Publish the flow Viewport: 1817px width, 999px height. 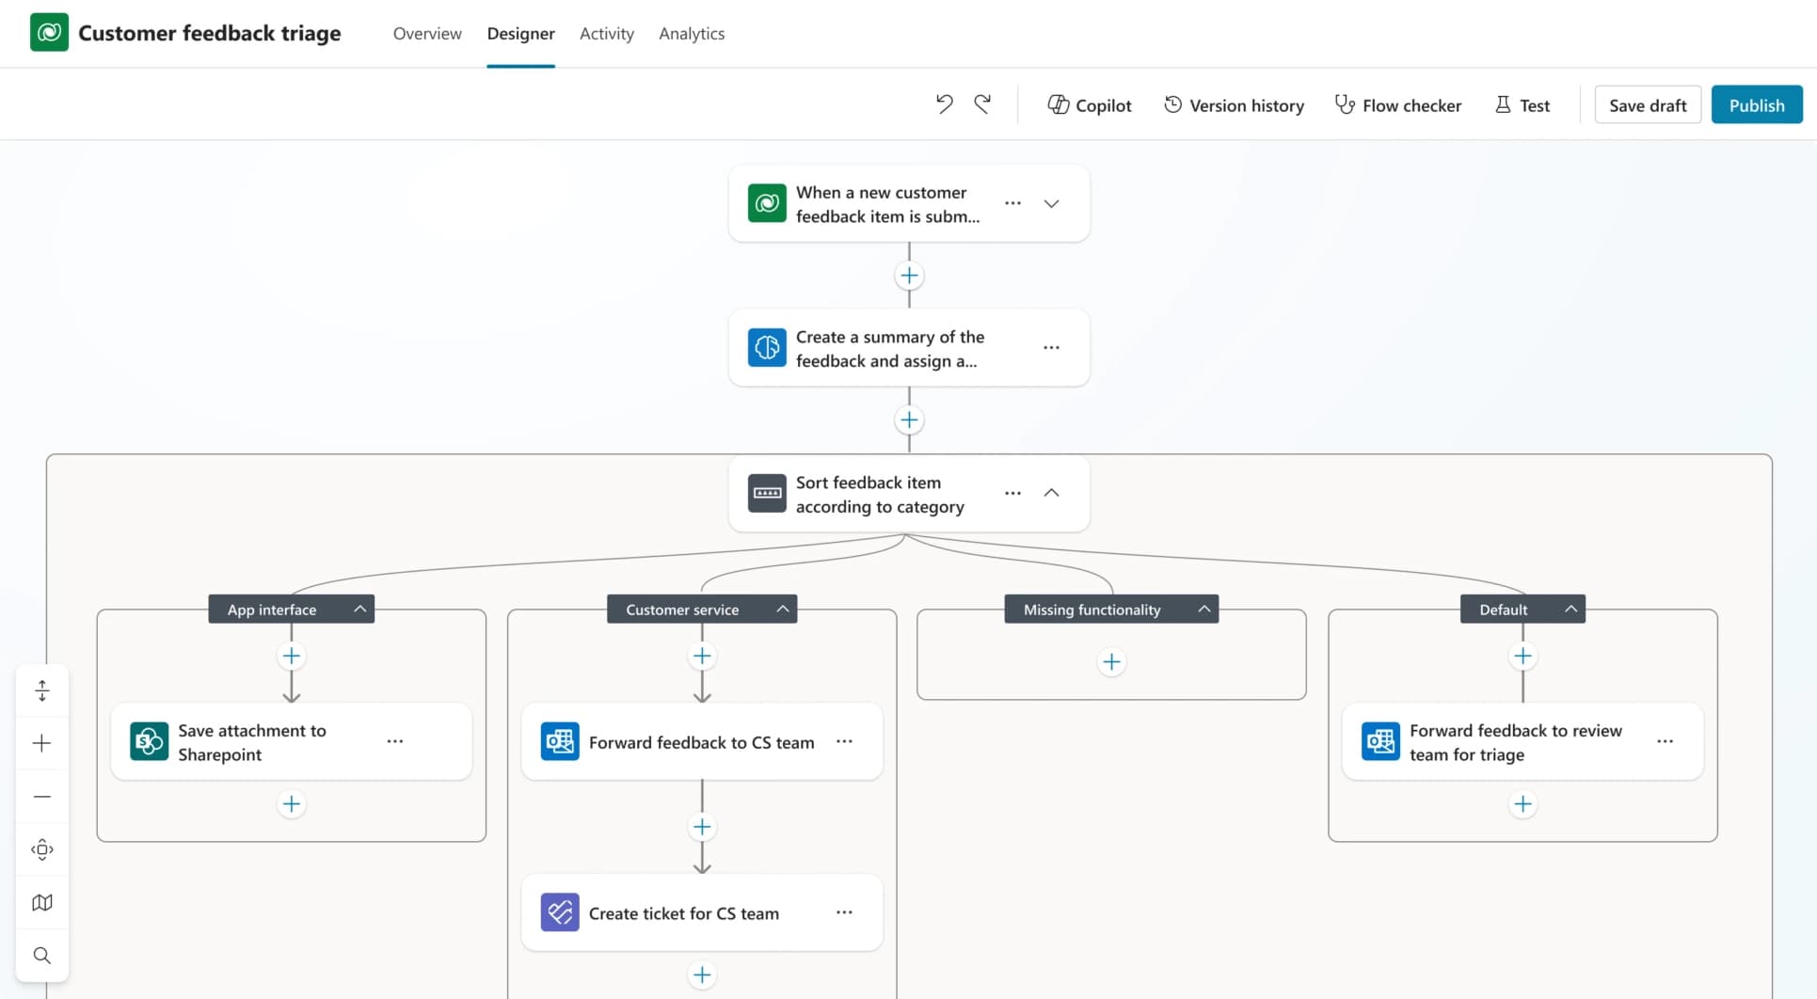point(1757,105)
